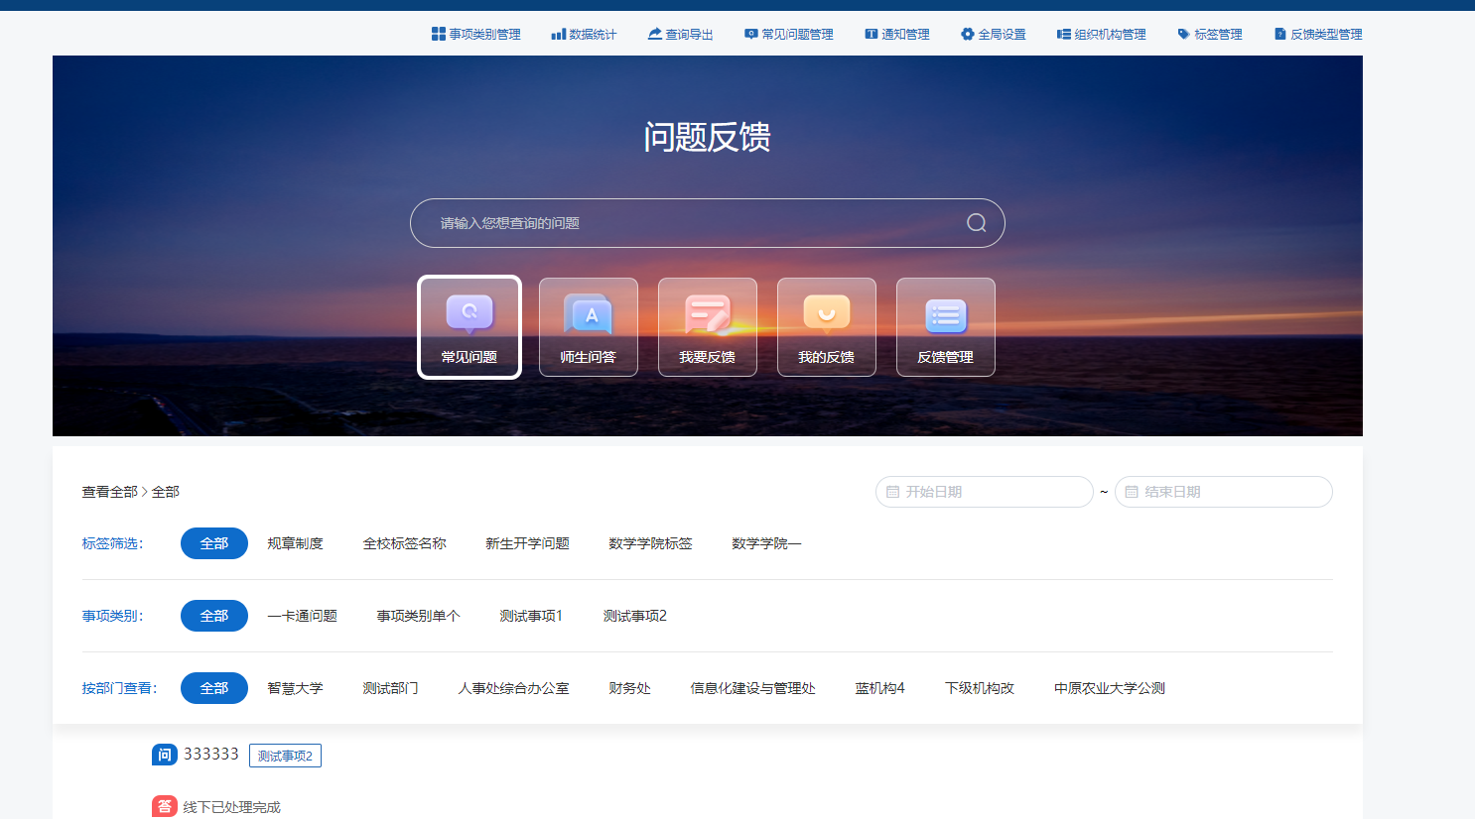Viewport: 1475px width, 819px height.
Task: Filter by department 测试部门
Action: (391, 688)
